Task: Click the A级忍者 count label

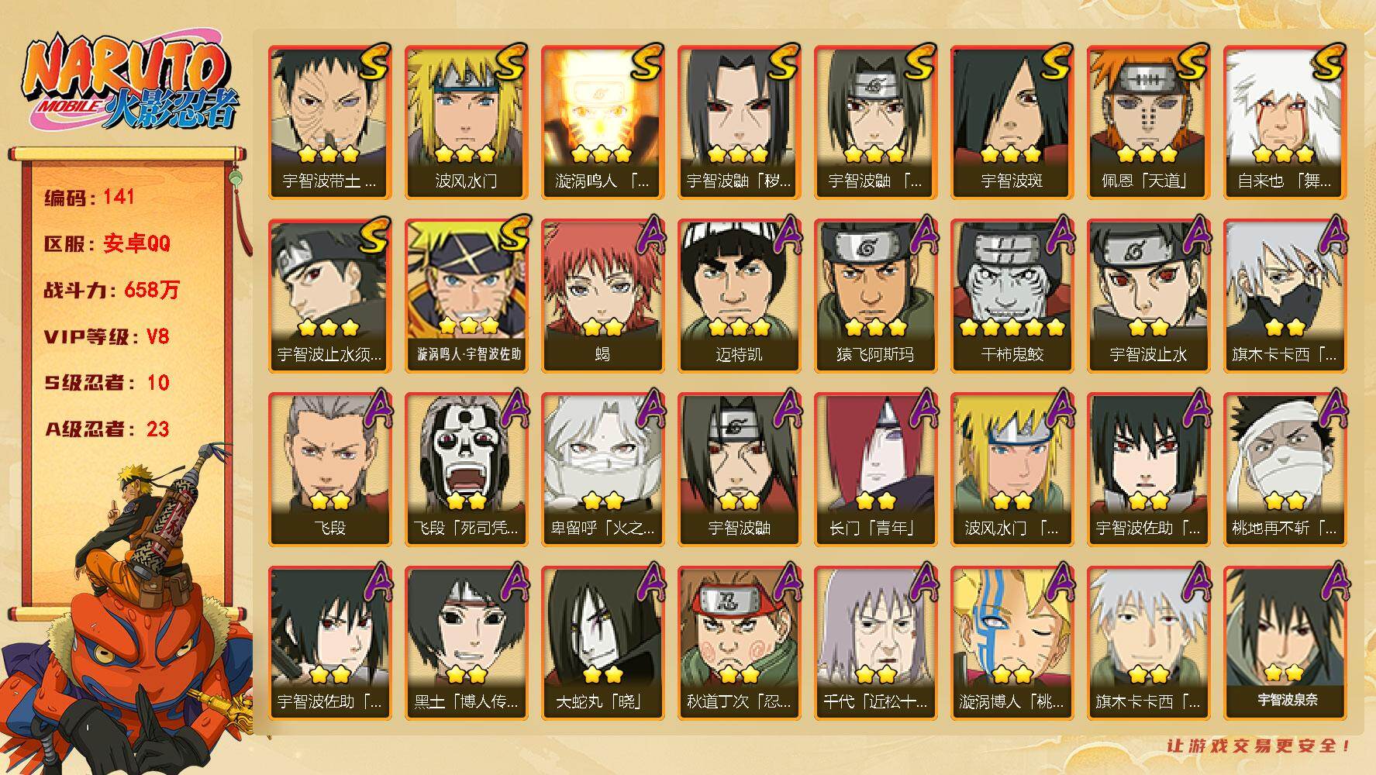Action: (x=107, y=429)
